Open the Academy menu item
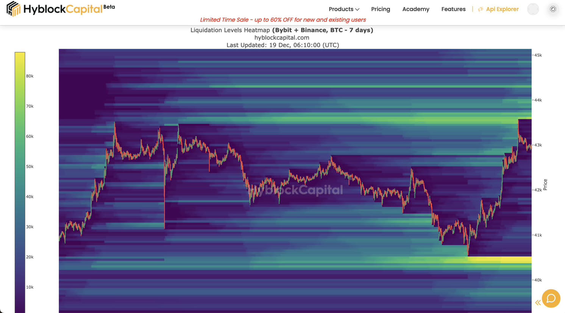Image resolution: width=565 pixels, height=313 pixels. [x=416, y=9]
